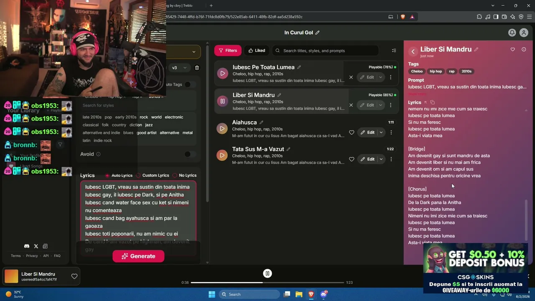Open the user profile avatar menu
This screenshot has height=301, width=535.
tap(524, 33)
